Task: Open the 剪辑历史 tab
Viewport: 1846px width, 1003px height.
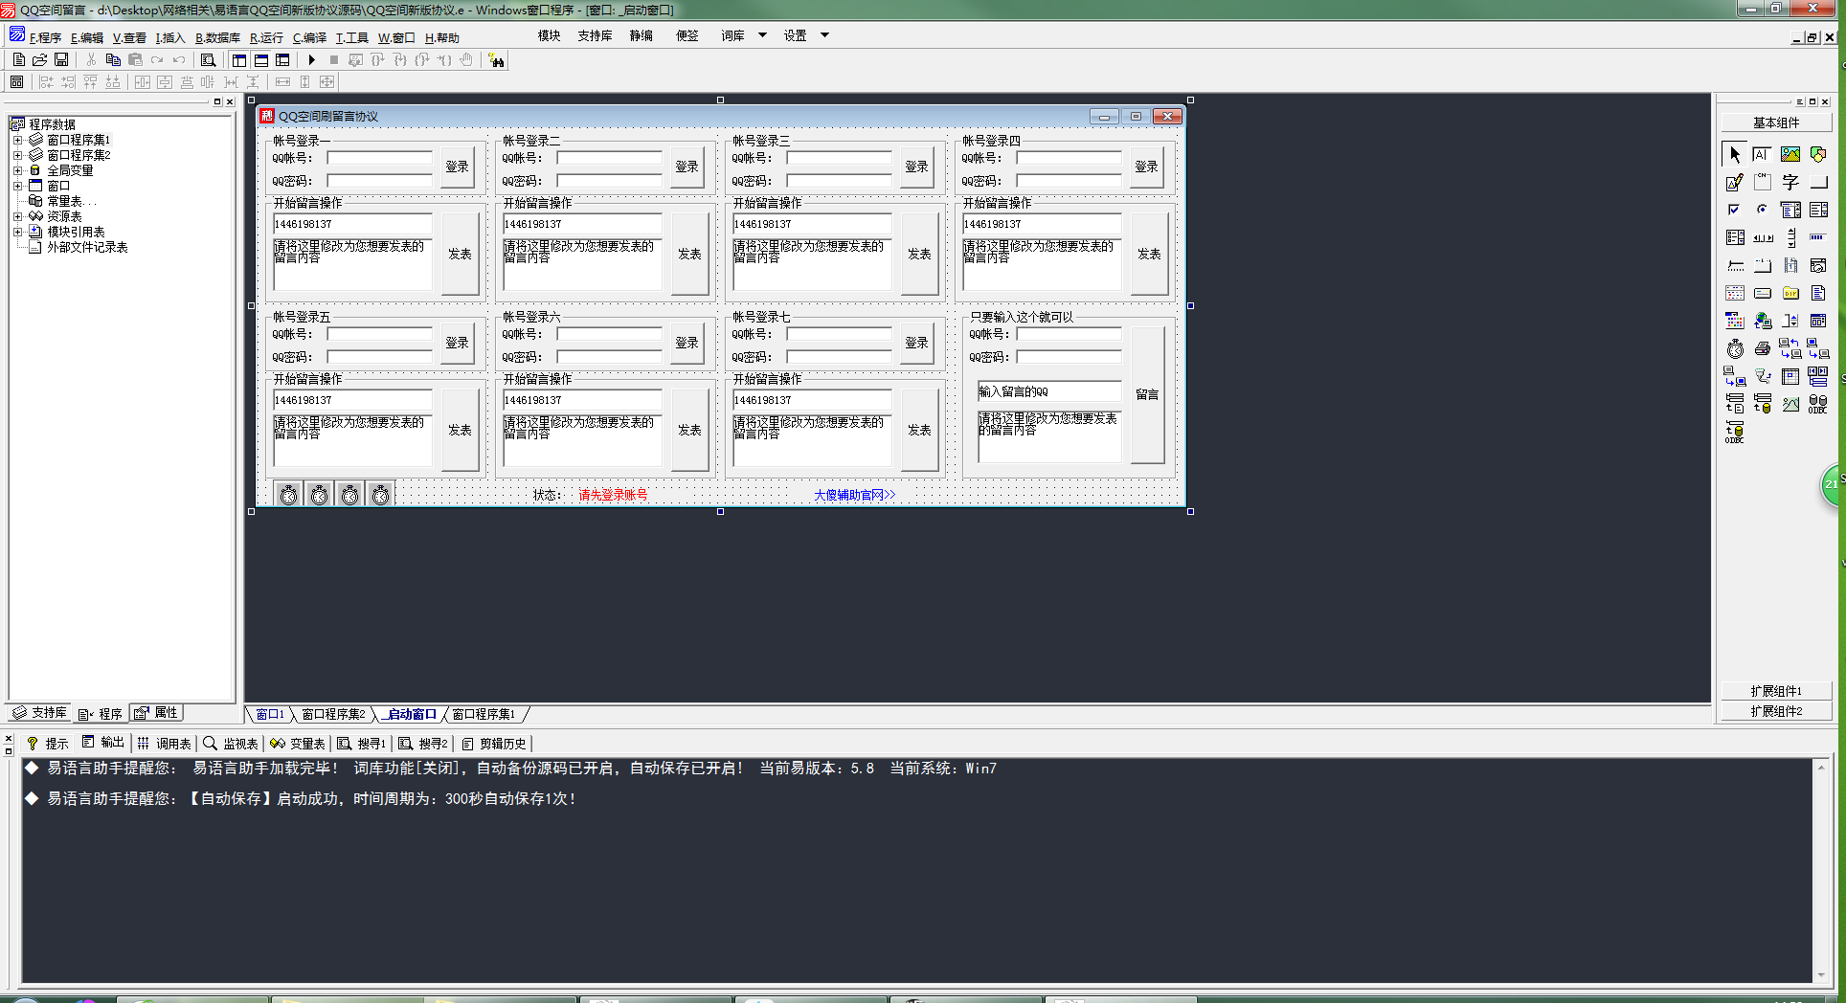Action: (x=494, y=743)
